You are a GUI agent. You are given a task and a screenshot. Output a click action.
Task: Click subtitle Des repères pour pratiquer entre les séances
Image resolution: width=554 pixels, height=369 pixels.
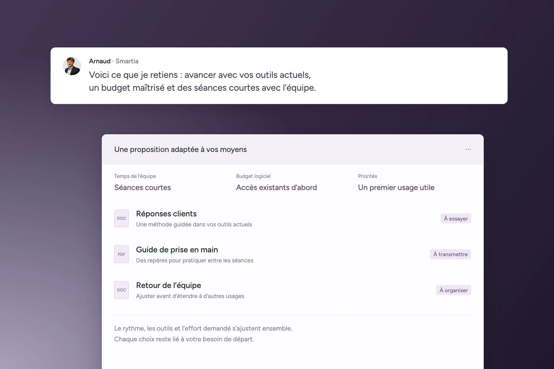(x=195, y=260)
